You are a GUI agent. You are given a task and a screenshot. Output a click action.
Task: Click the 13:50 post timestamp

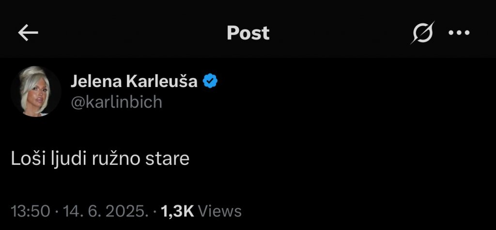click(31, 211)
